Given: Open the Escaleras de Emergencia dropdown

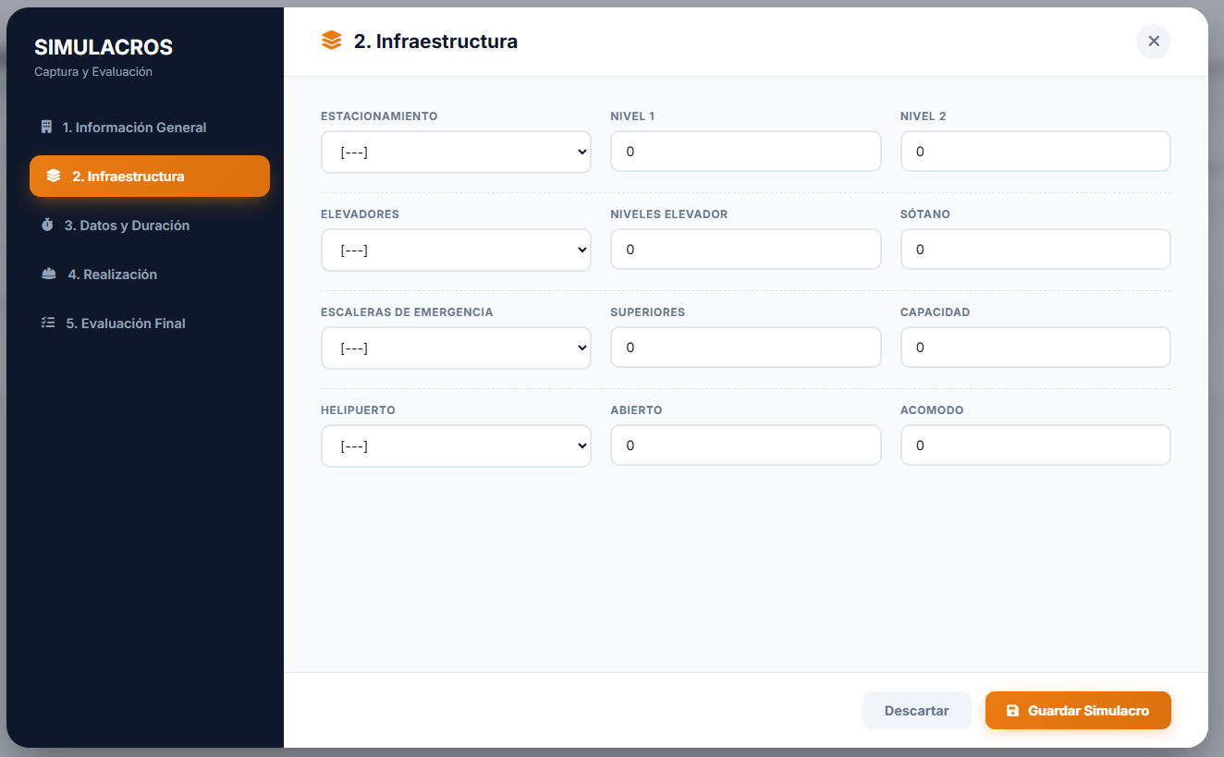Looking at the screenshot, I should [456, 348].
